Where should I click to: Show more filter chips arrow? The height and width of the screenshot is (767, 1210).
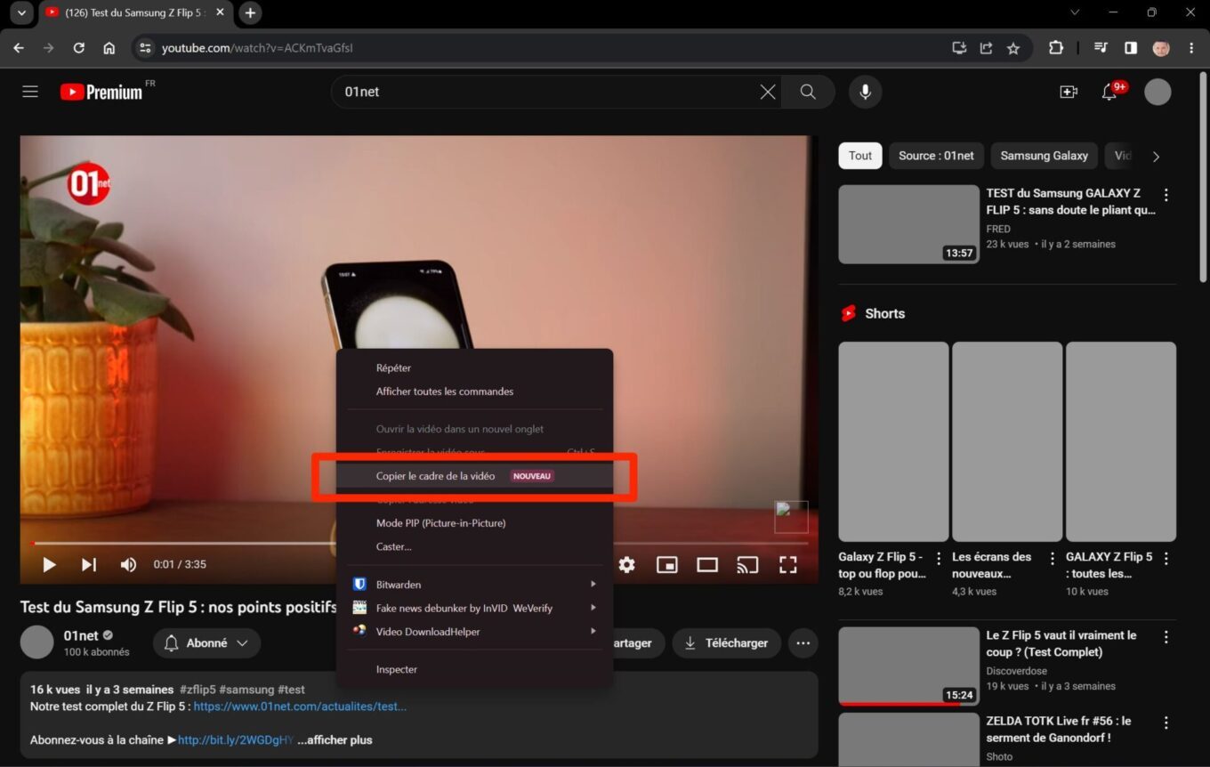[x=1156, y=157]
